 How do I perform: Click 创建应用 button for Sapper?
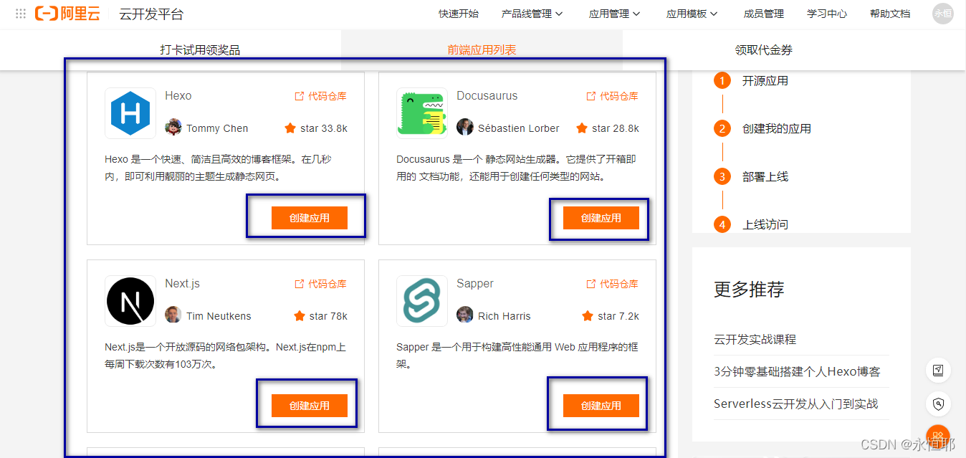pos(601,406)
